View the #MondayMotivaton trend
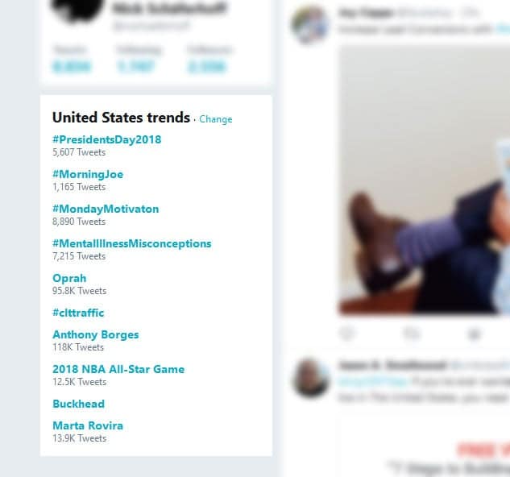 pyautogui.click(x=106, y=209)
